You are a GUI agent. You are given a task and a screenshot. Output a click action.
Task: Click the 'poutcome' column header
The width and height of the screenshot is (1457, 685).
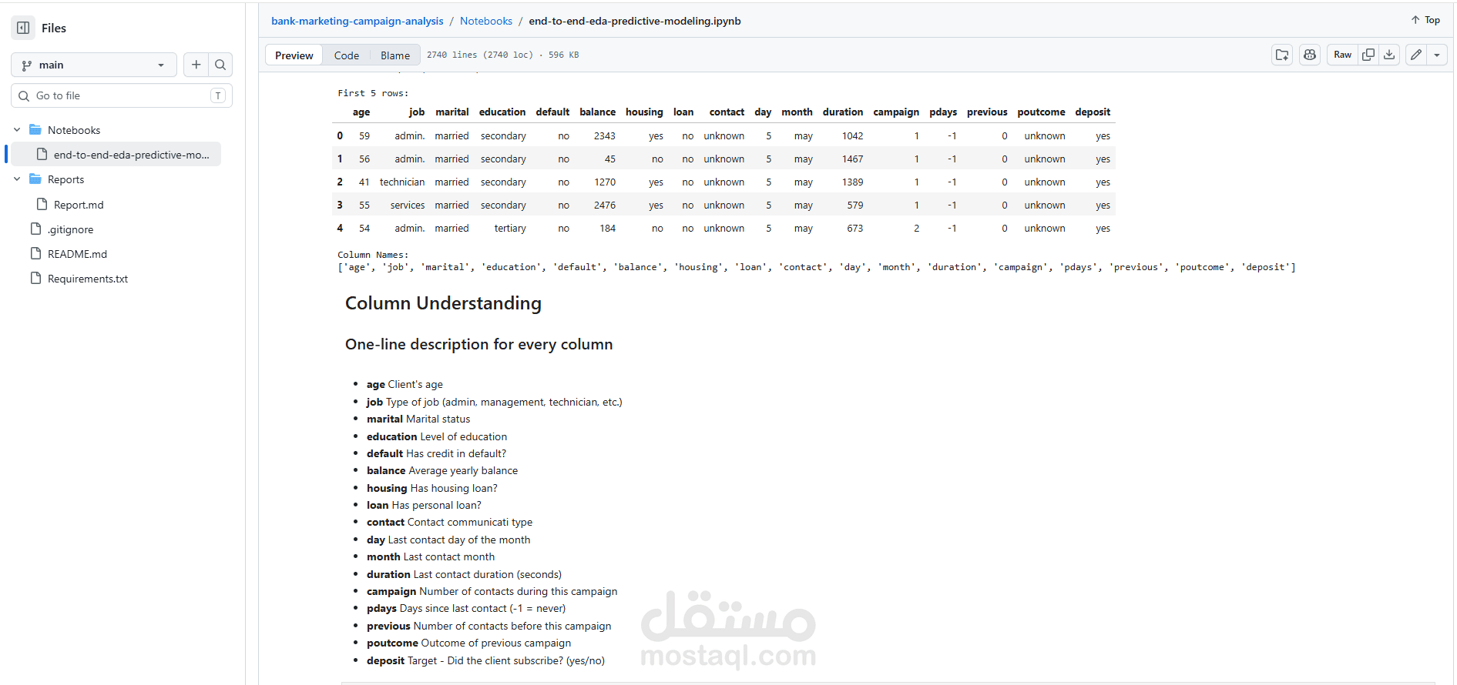click(x=1041, y=112)
